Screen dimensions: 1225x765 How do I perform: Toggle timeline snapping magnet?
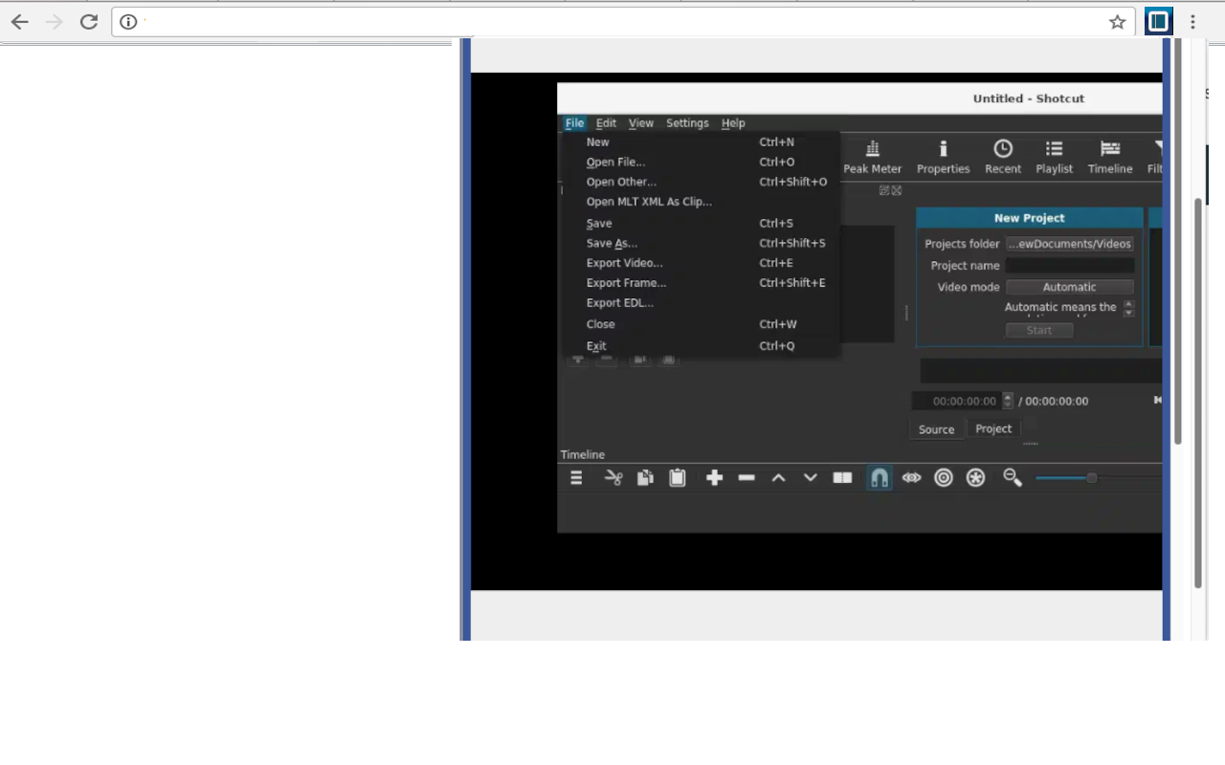click(880, 478)
